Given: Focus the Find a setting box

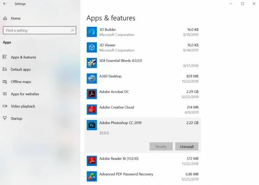Looking at the screenshot, I should point(40,30).
